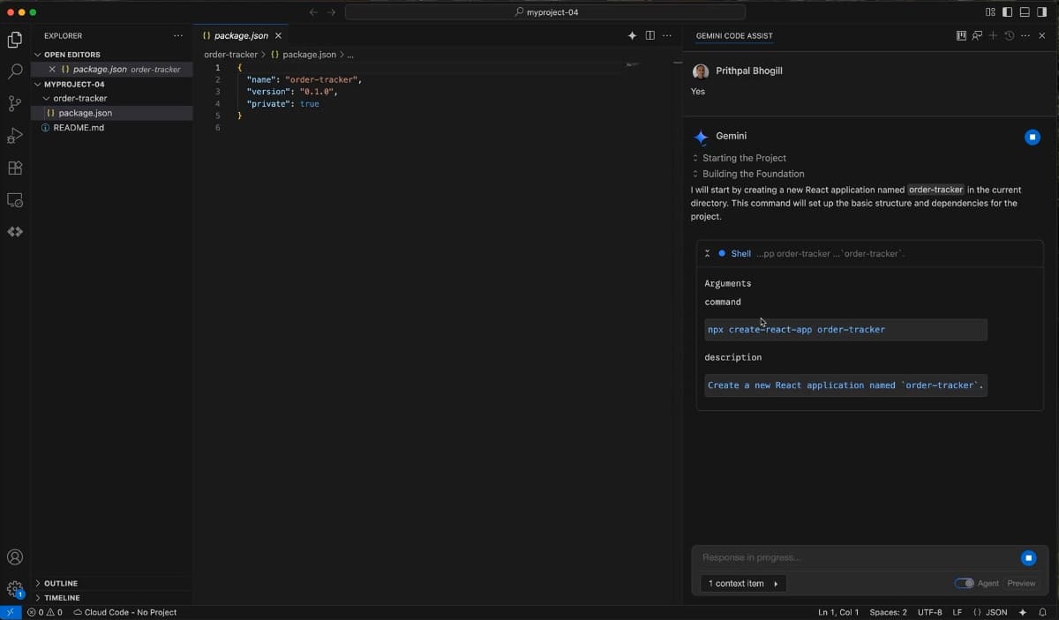Open the 1 context item dropdown
The height and width of the screenshot is (620, 1059).
(743, 584)
